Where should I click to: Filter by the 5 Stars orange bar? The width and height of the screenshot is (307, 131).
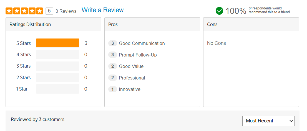[x=57, y=43]
